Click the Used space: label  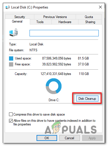23,58
